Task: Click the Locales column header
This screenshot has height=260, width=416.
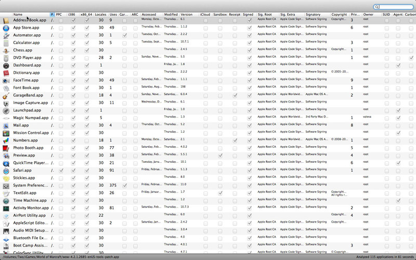Action: [100, 15]
